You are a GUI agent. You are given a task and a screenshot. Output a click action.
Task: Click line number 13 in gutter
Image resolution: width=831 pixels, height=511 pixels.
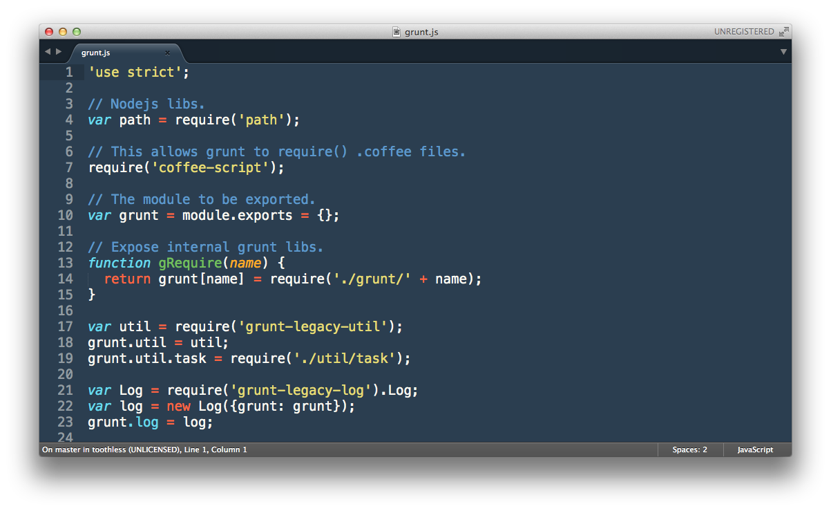click(65, 263)
